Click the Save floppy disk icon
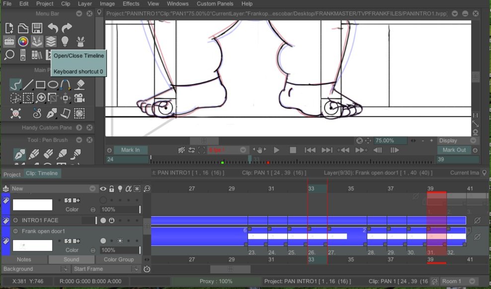Image resolution: width=491 pixels, height=289 pixels. pyautogui.click(x=37, y=28)
